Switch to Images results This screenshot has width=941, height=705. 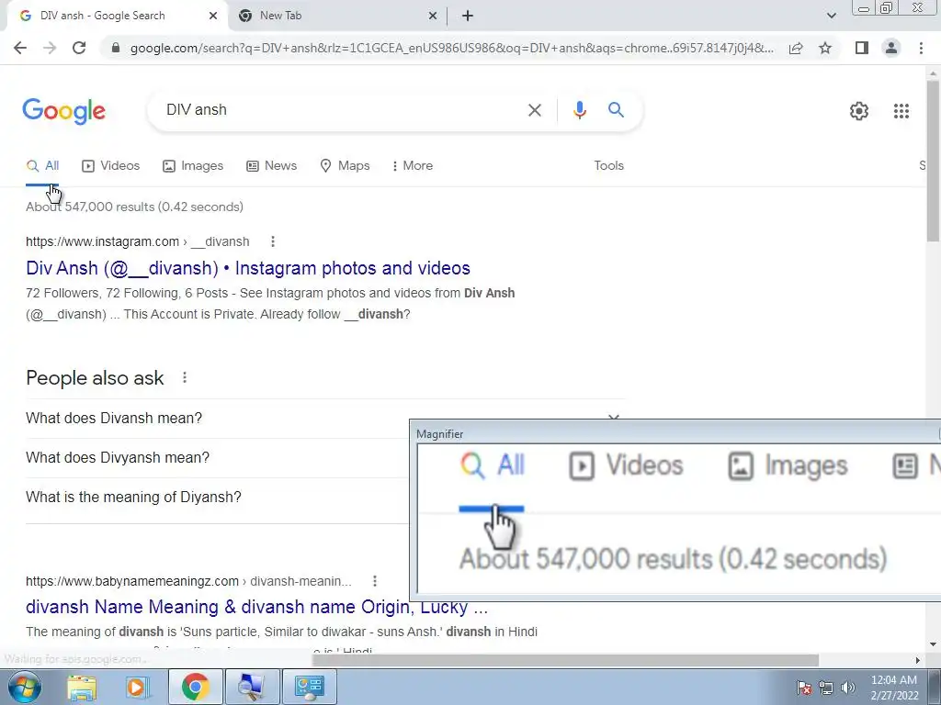coord(193,166)
